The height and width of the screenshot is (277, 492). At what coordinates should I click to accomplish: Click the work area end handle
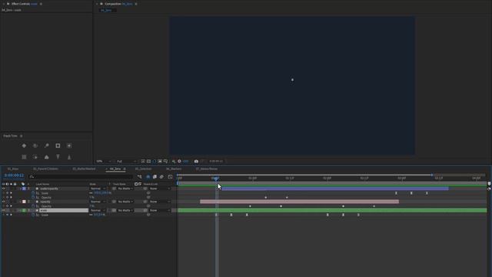(x=432, y=175)
